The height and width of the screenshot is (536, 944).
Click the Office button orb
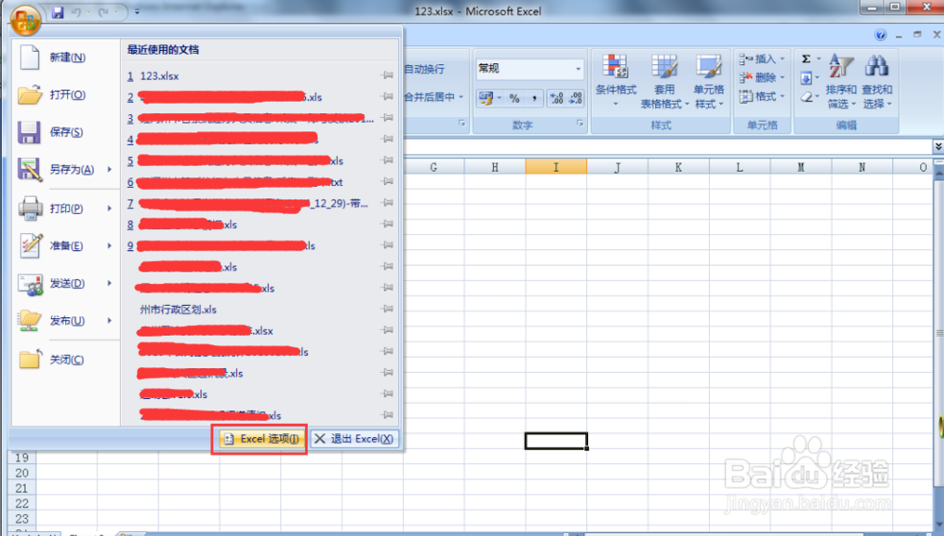tap(25, 19)
